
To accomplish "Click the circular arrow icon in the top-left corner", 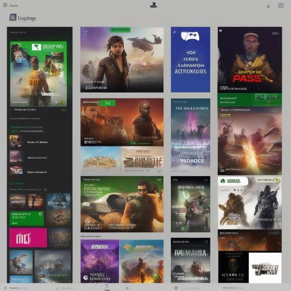I will point(5,5).
